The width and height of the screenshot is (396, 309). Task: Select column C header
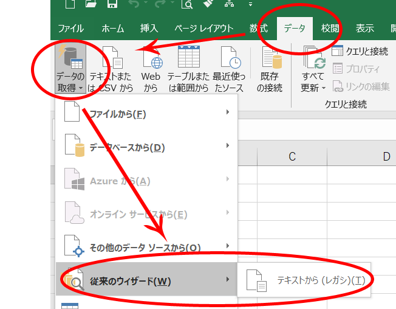292,156
